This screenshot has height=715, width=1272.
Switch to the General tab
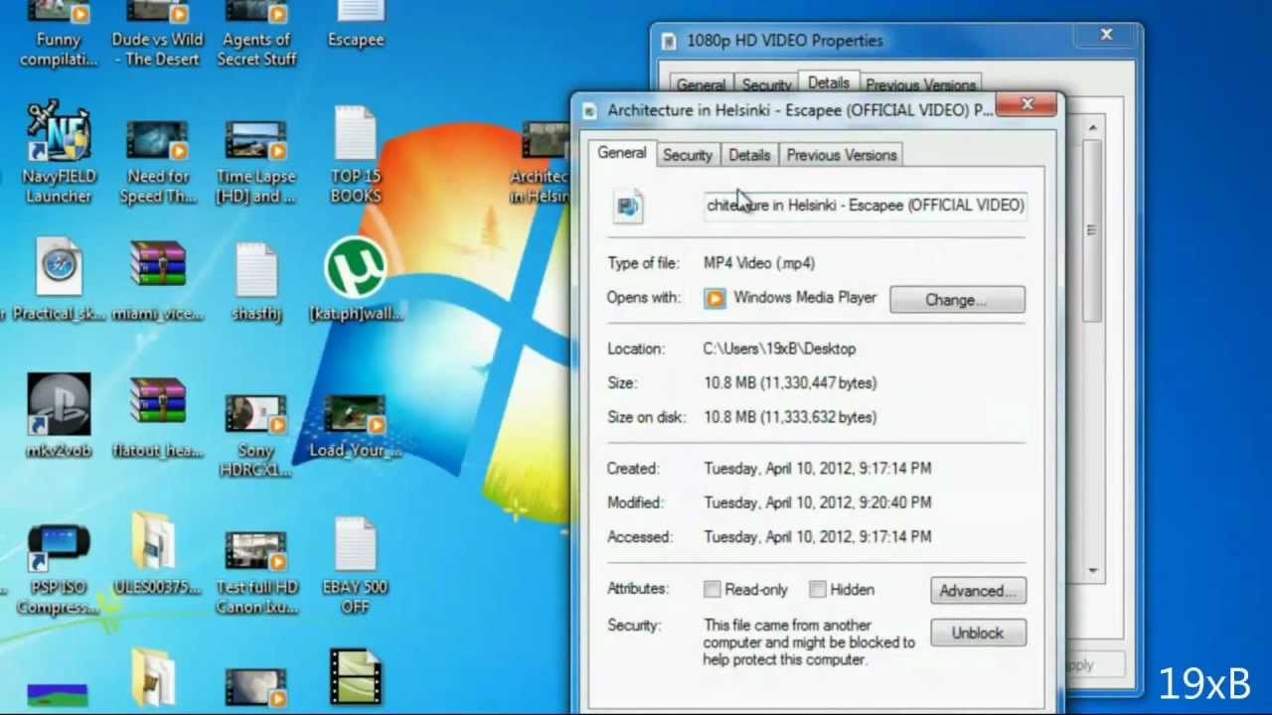click(x=622, y=153)
